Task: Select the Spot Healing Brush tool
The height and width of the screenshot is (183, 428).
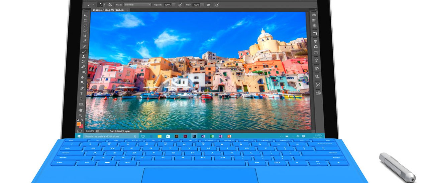Action: point(85,46)
